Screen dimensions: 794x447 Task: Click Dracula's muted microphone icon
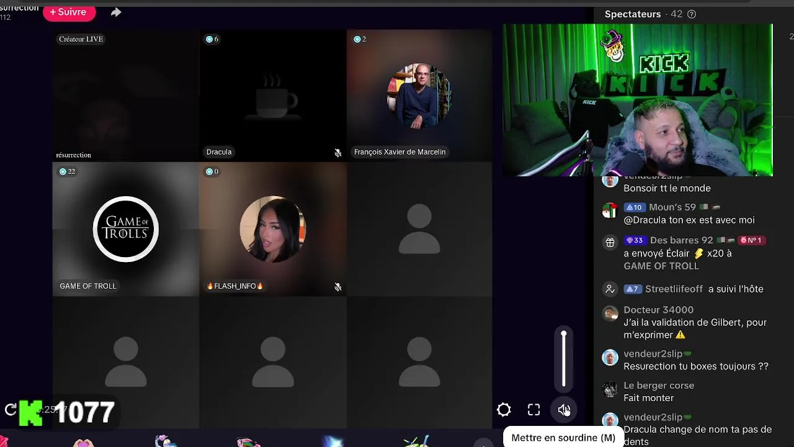click(x=338, y=152)
